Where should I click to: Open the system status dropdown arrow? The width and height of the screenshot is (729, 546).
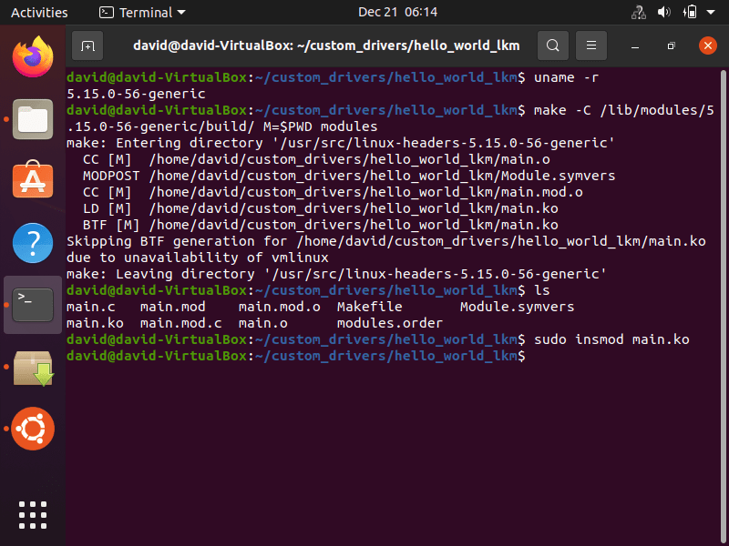point(711,13)
